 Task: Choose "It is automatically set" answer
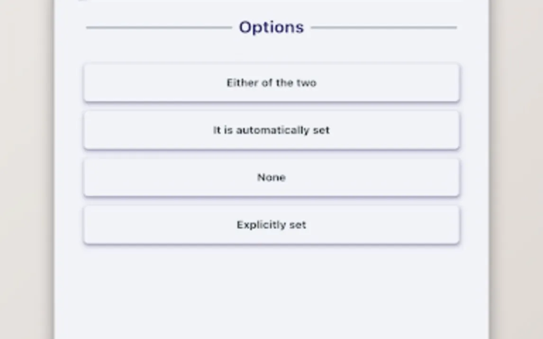pyautogui.click(x=271, y=130)
